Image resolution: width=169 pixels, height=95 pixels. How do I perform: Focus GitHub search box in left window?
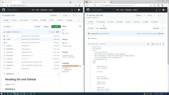18,10
